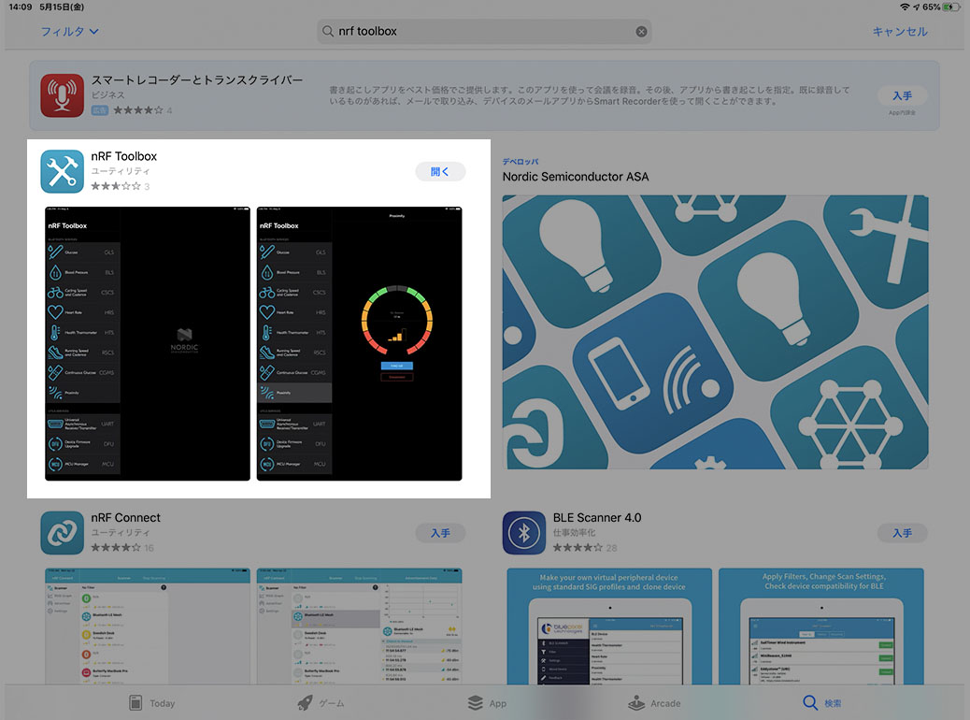970x720 pixels.
Task: Clear the search field text
Action: 641,32
